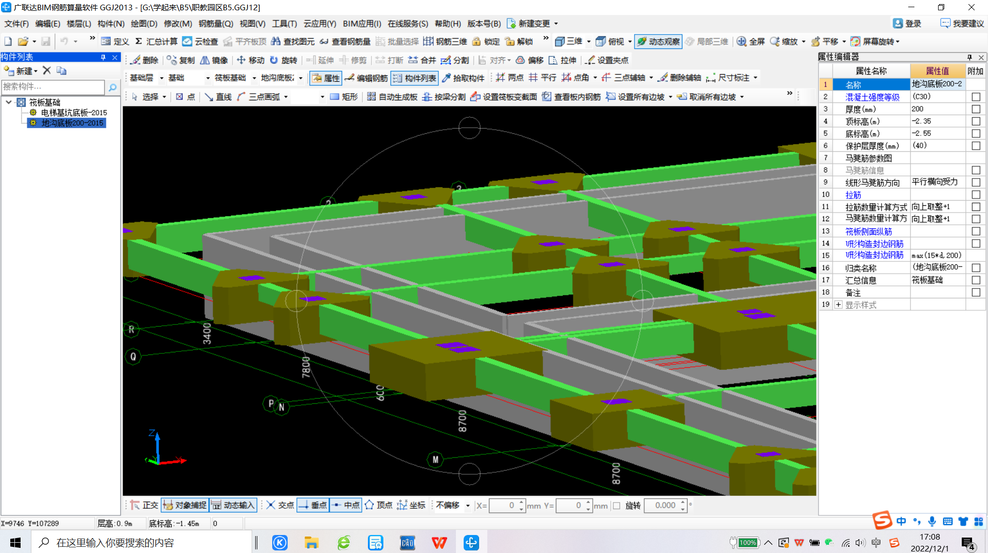Click 钢筋三维 toolbar icon

tap(428, 41)
